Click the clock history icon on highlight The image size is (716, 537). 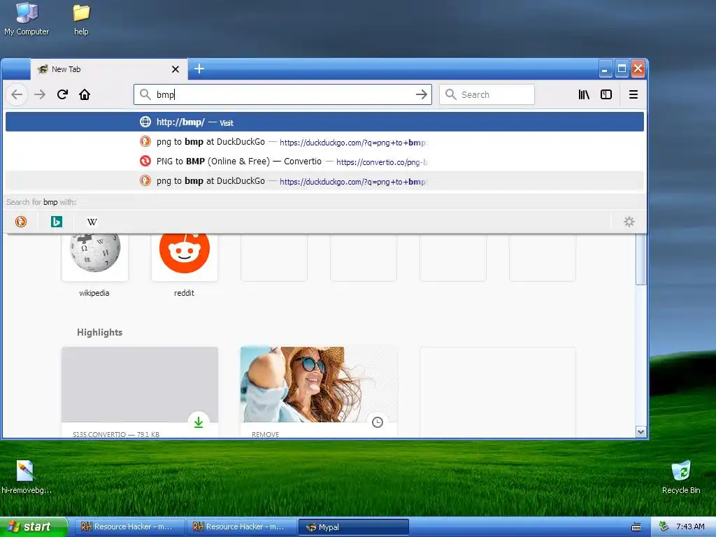378,422
